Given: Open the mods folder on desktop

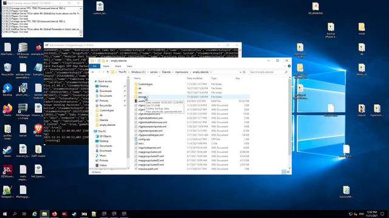Looking at the screenshot, I should click(362, 28).
